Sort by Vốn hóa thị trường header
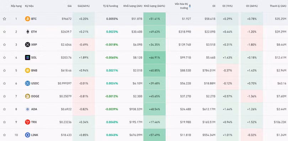 tap(181, 6)
